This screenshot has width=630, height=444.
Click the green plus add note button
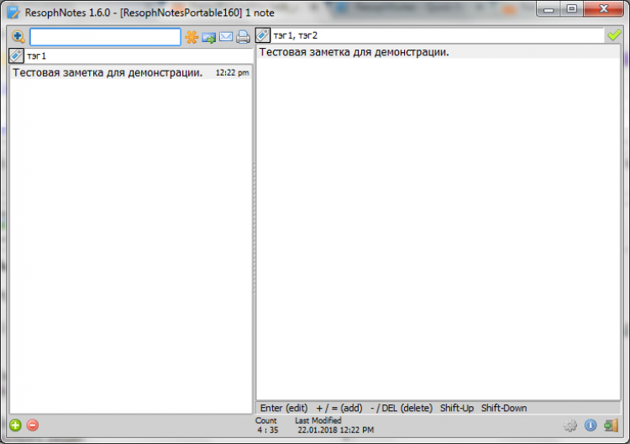pyautogui.click(x=15, y=425)
